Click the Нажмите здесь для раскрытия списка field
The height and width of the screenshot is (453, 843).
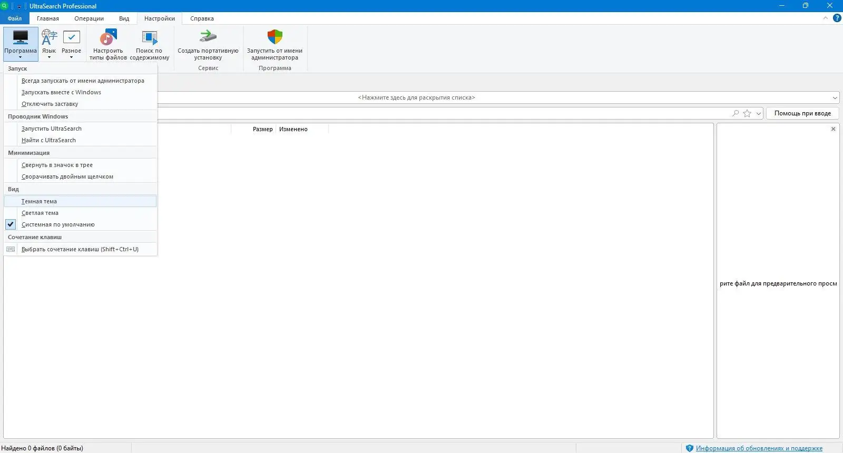(x=416, y=97)
